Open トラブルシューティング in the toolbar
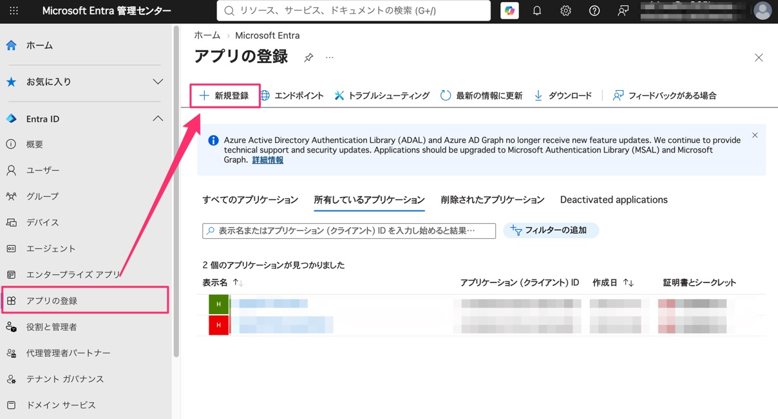Image resolution: width=778 pixels, height=419 pixels. click(x=382, y=95)
